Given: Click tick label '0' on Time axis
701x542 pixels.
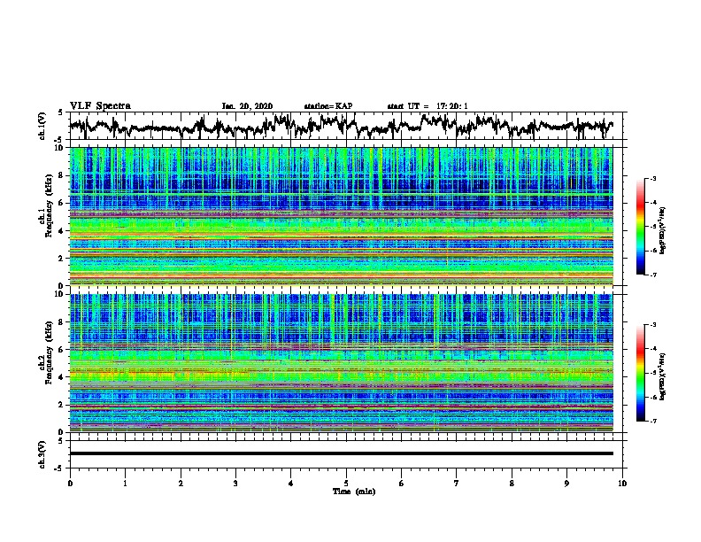Looking at the screenshot, I should [70, 483].
